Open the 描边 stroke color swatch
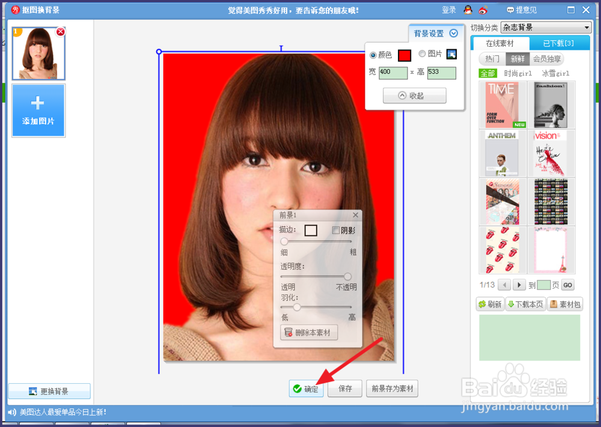 point(311,230)
